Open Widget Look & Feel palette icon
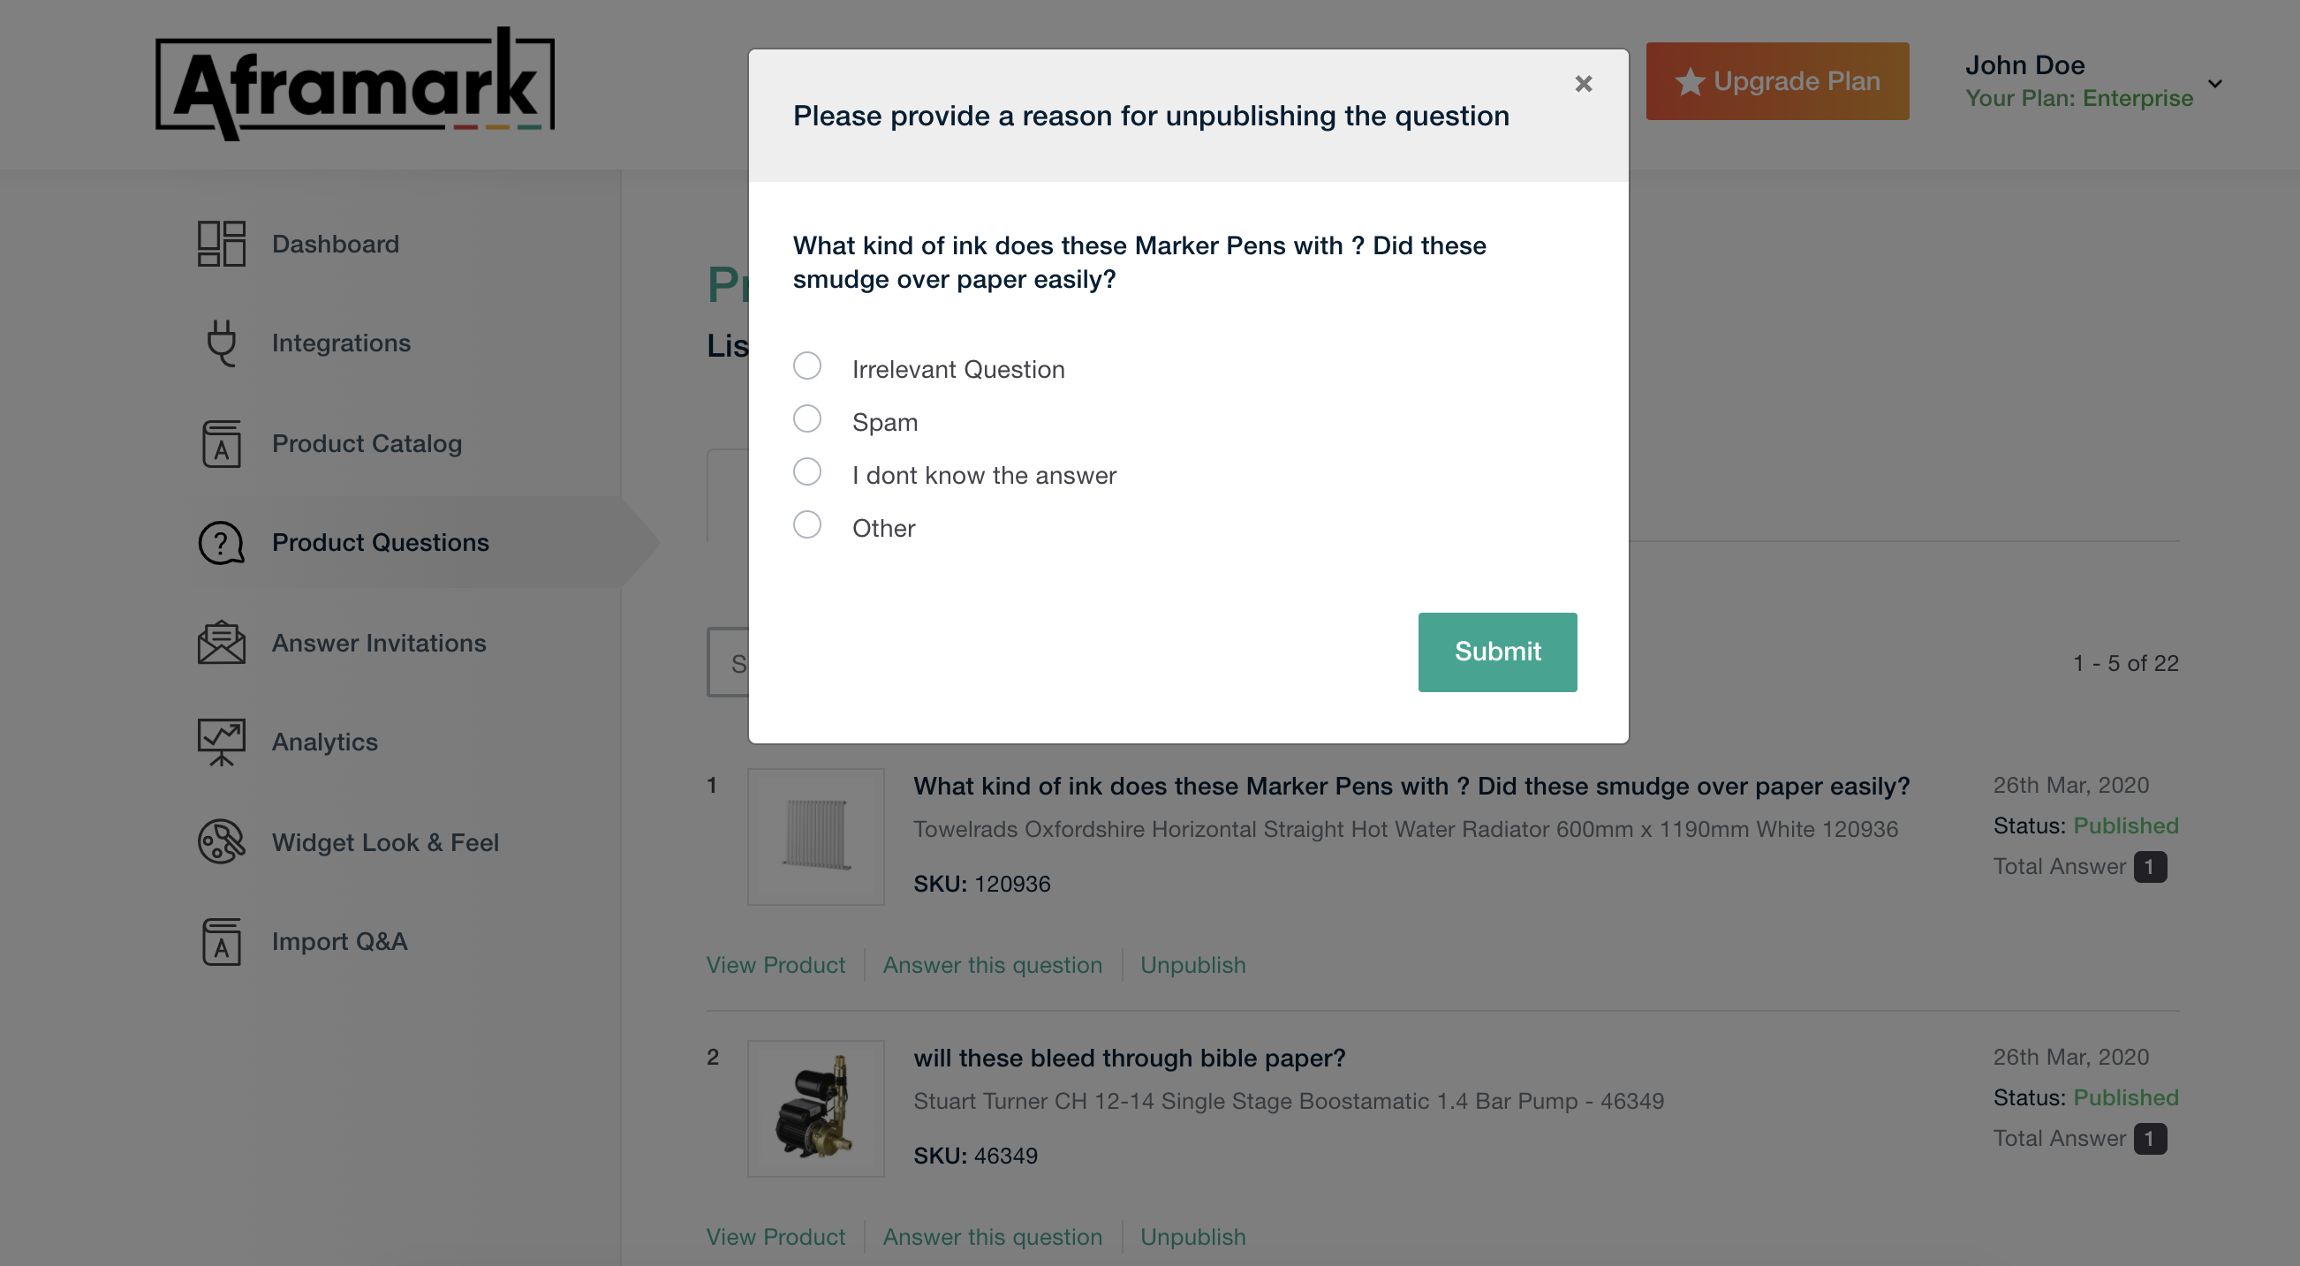 [x=221, y=841]
